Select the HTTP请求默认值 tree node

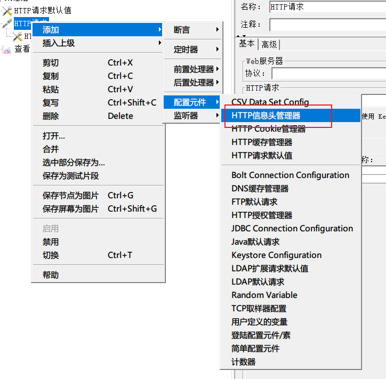(x=43, y=11)
